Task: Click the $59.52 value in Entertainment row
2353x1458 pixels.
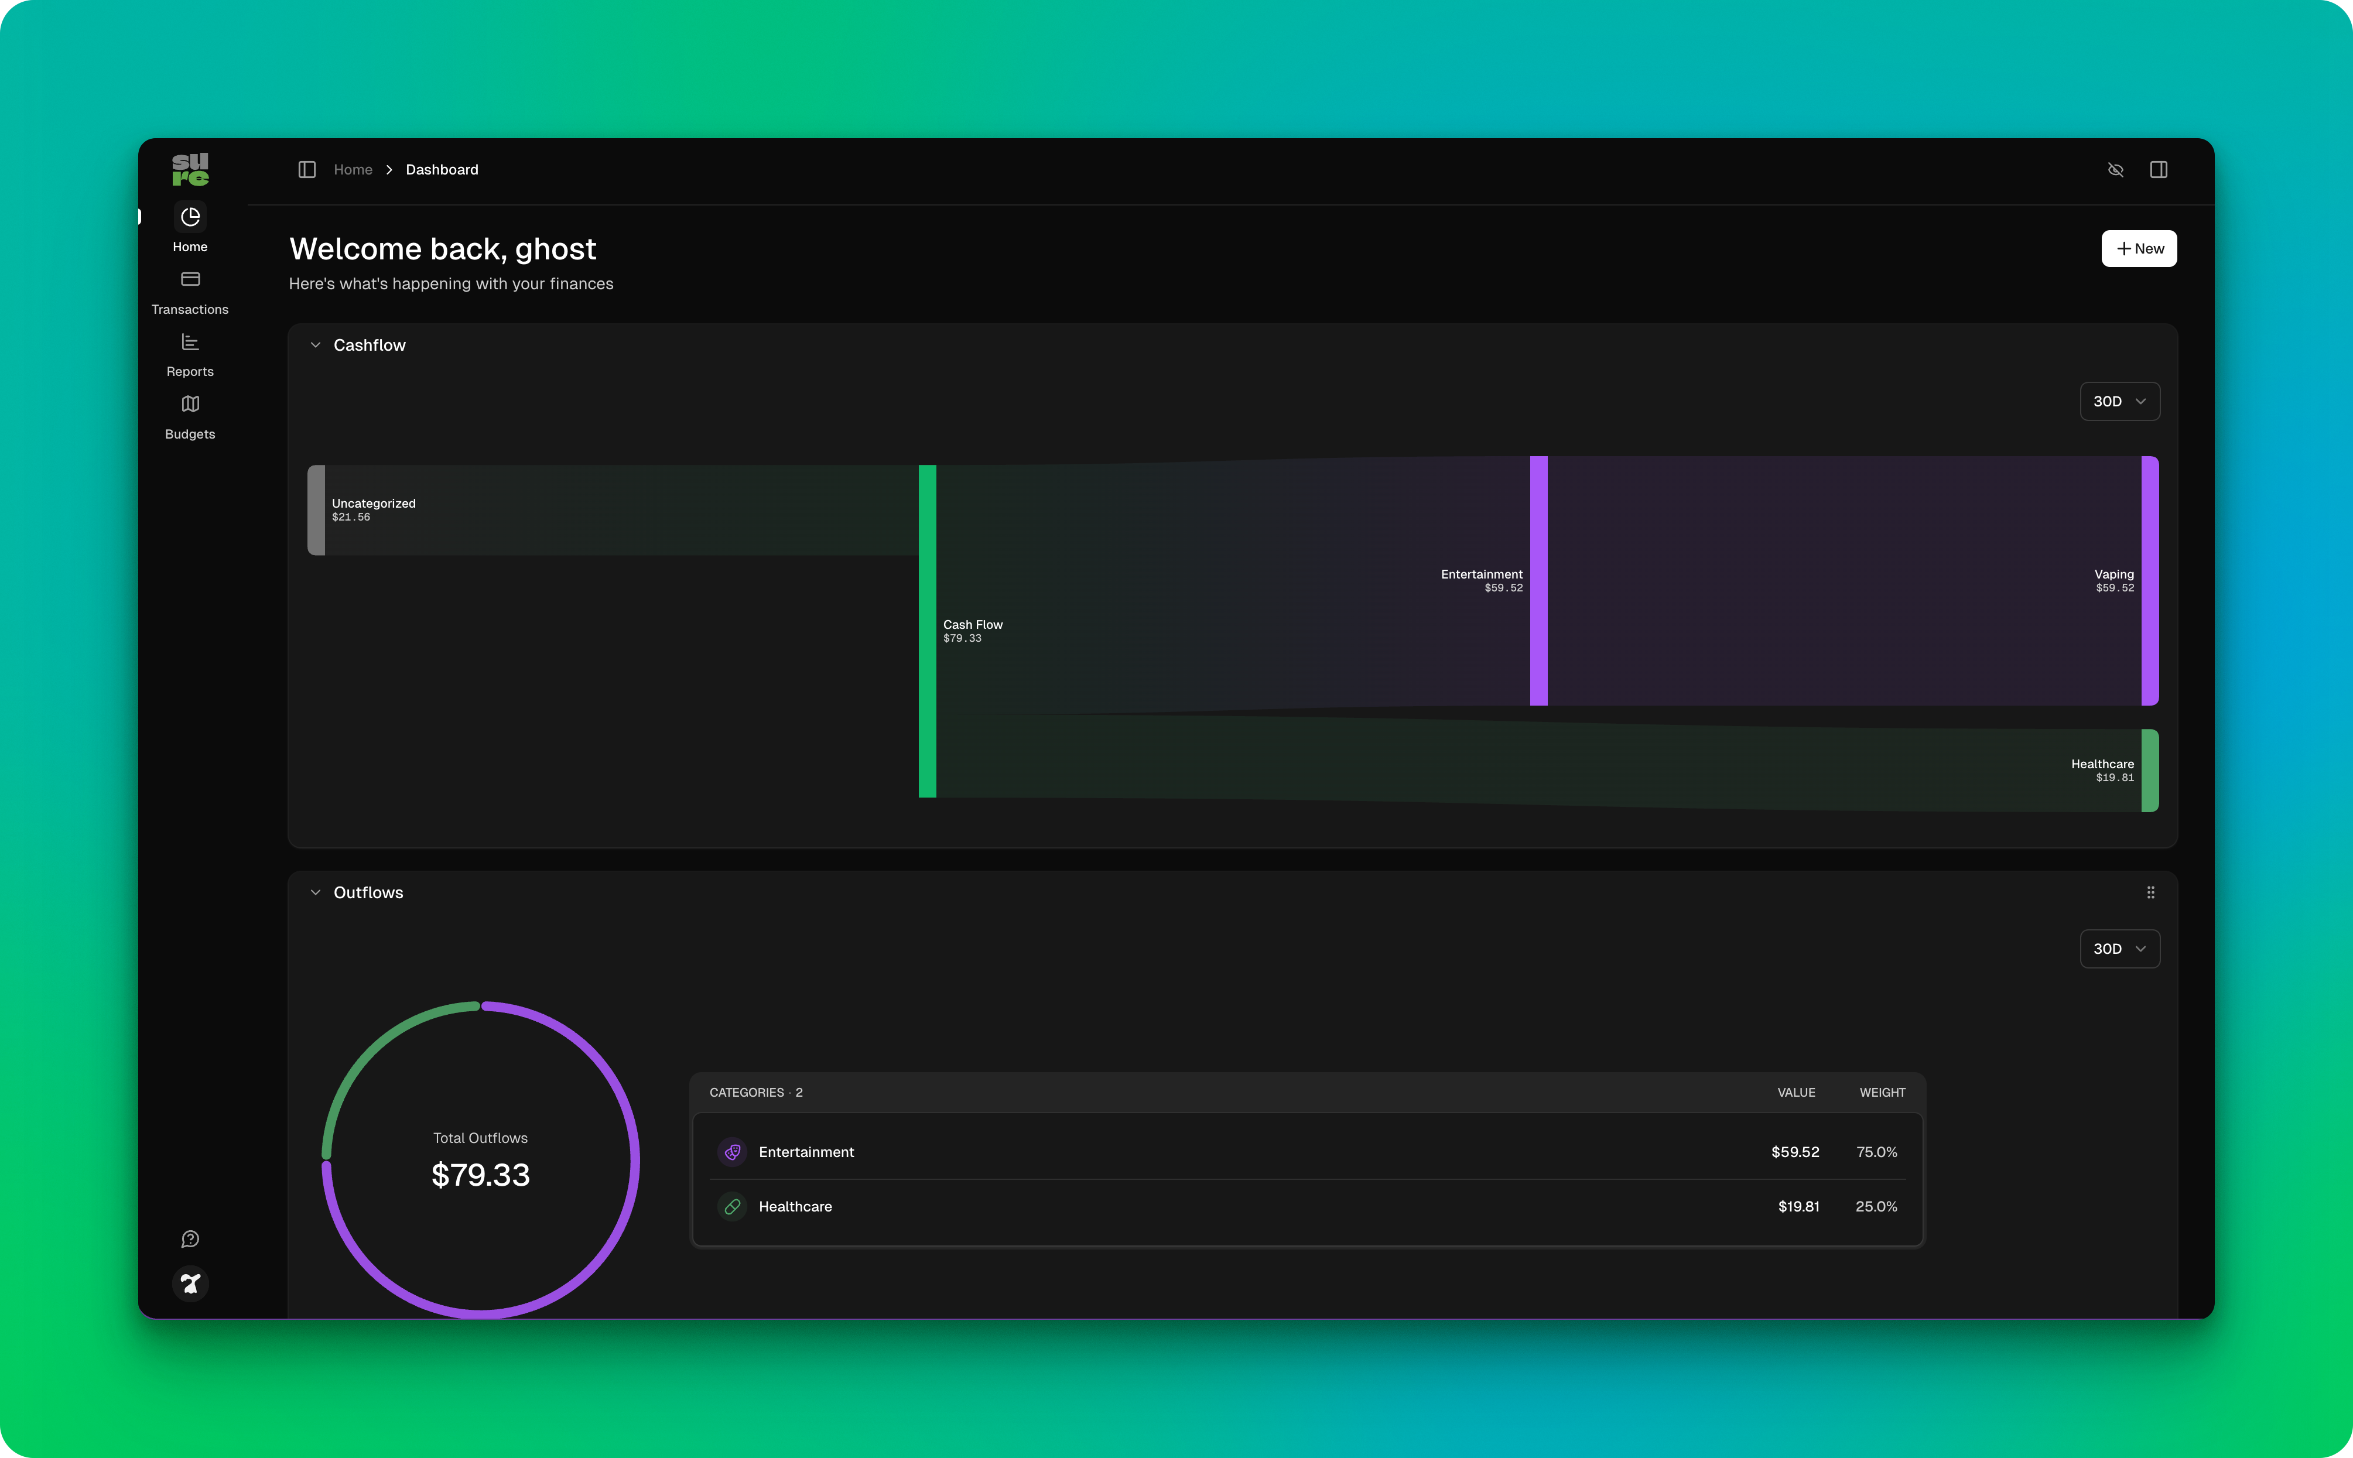Action: pos(1795,1152)
